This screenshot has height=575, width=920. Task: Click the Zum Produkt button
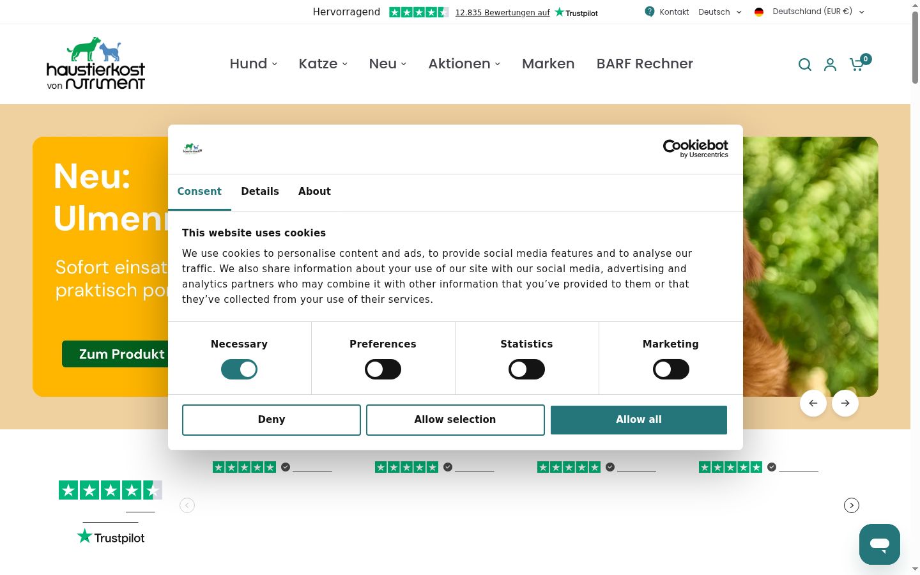coord(115,354)
